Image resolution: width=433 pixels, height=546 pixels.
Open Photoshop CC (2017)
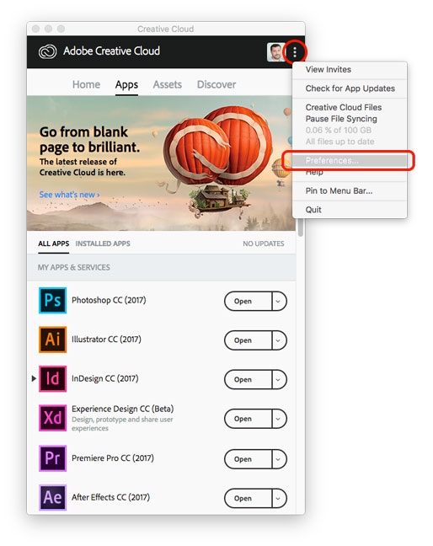tap(248, 301)
